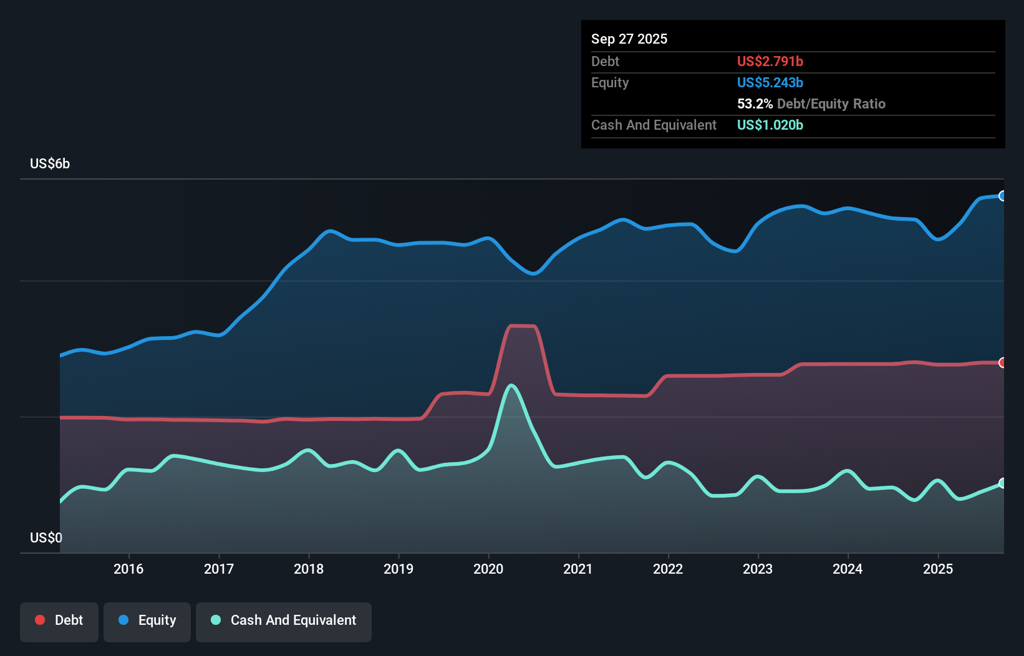This screenshot has height=656, width=1024.
Task: Toggle the Equity legend button
Action: (147, 622)
